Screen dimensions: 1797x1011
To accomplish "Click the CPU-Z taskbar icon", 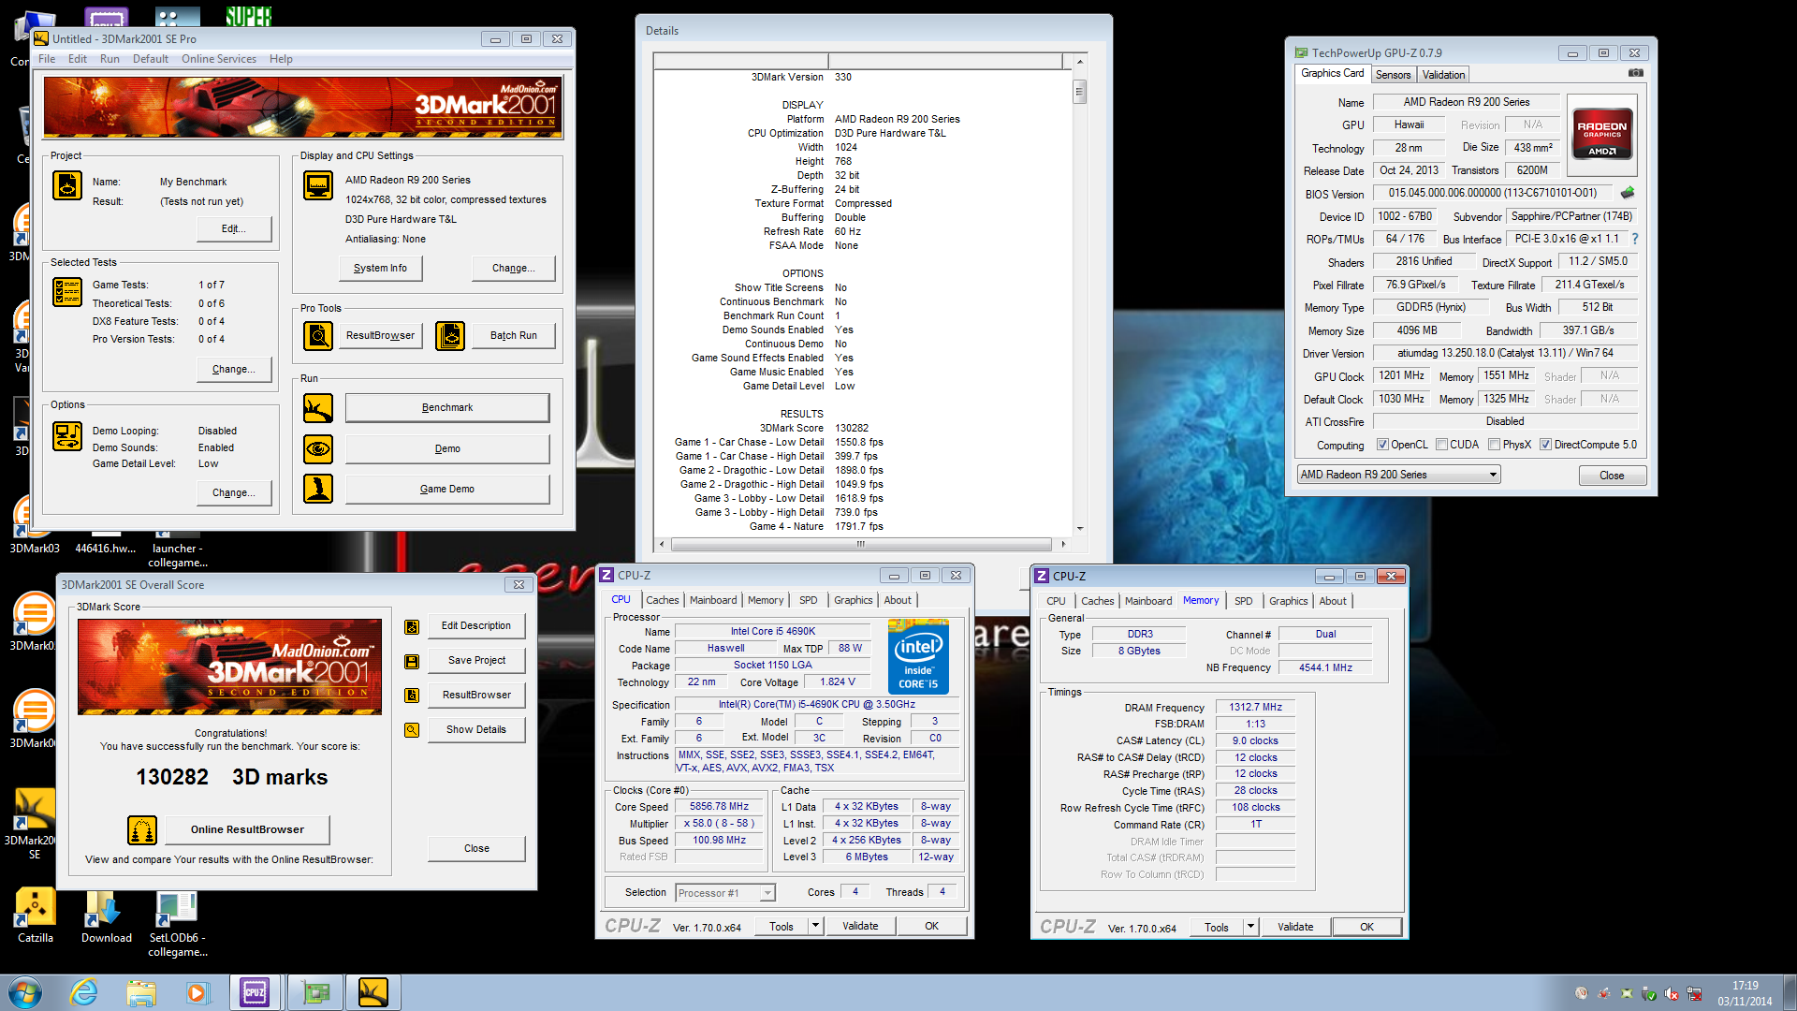I will [x=255, y=992].
